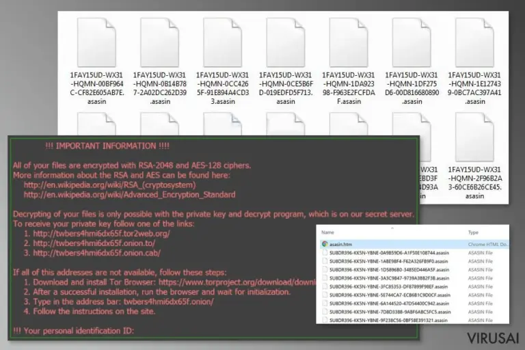Select file icon ending 1DF275D6-00D816680890.asasin
This screenshot has height=350, width=525.
coord(412,42)
